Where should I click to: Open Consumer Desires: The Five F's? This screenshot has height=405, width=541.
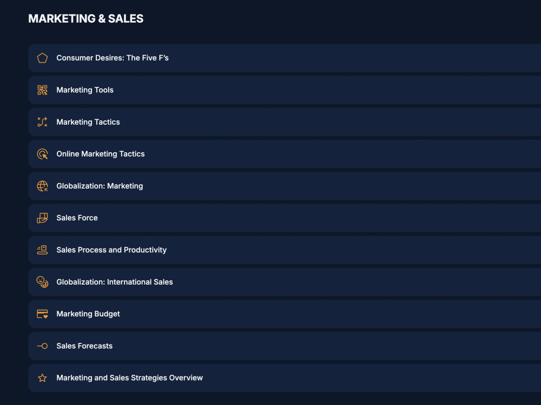tap(285, 58)
